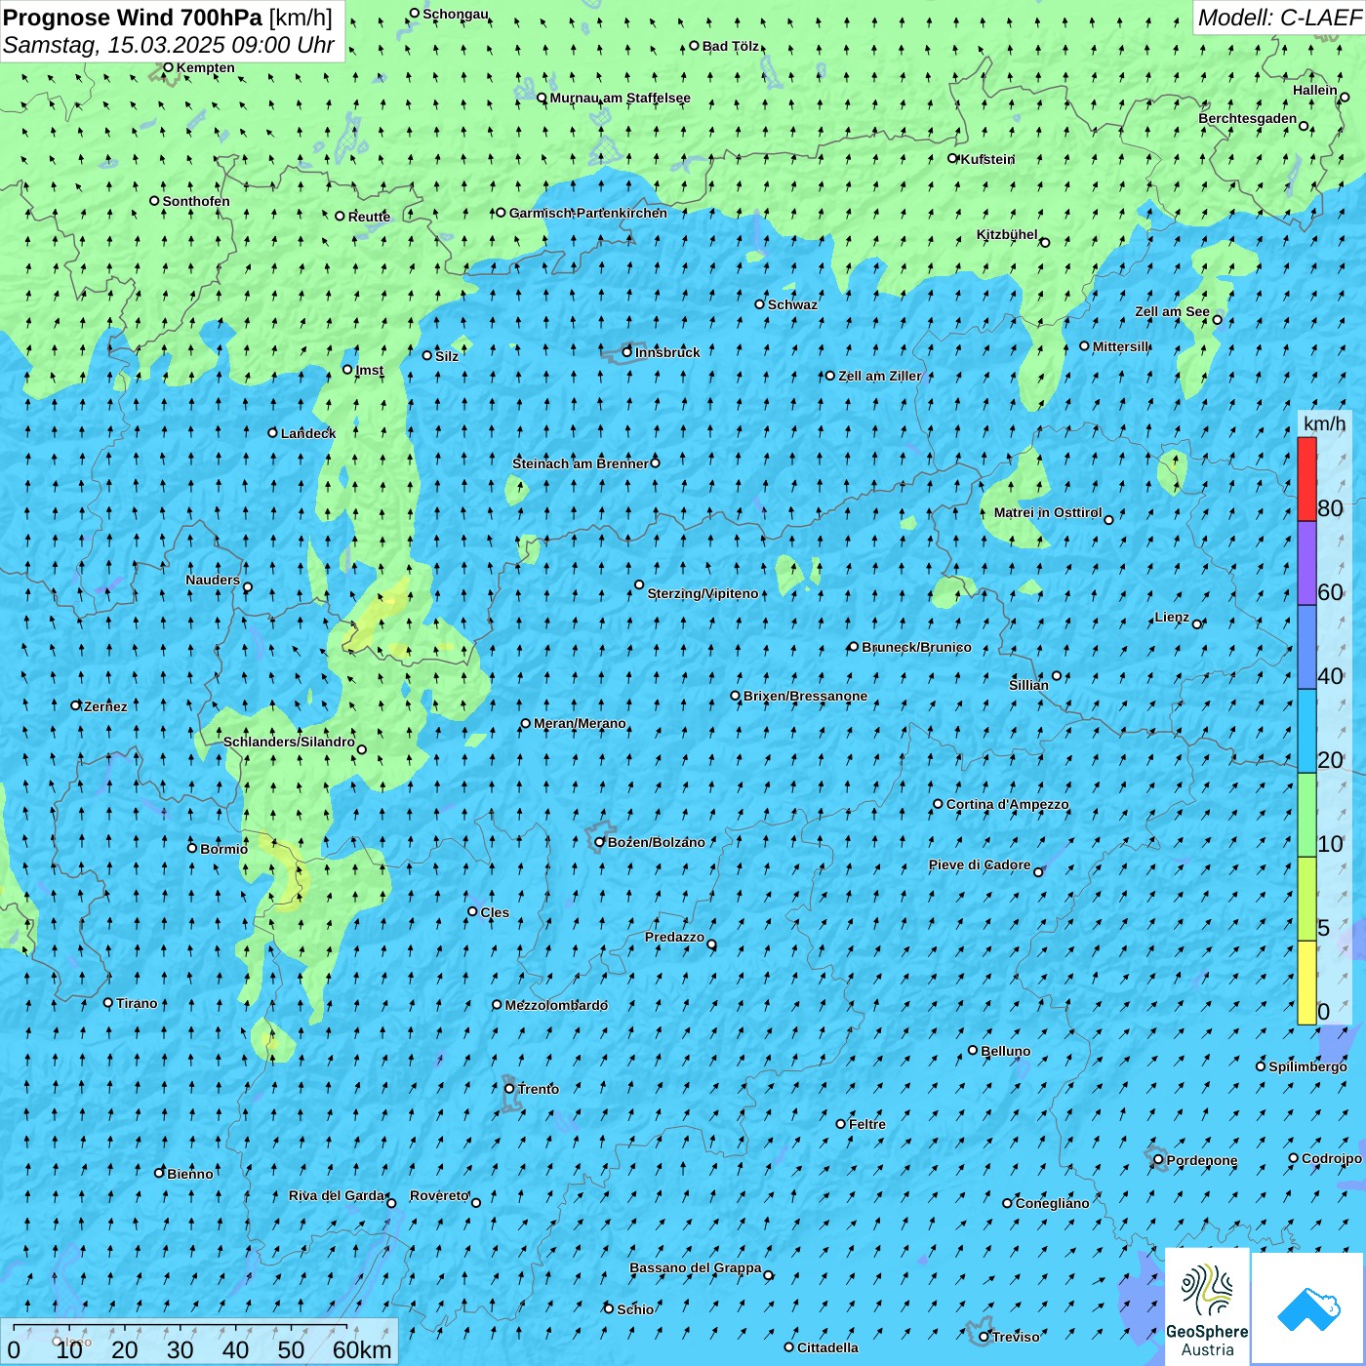This screenshot has width=1366, height=1366.
Task: Click the 'Prognose Wind 700hPa' title
Action: click(133, 18)
